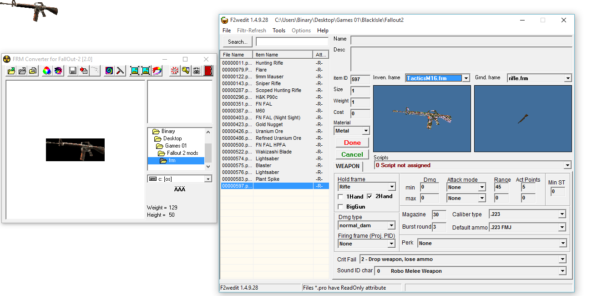Select the Sniper Rifle row in the list
Viewport: 597px width, 296px height.
click(x=274, y=83)
